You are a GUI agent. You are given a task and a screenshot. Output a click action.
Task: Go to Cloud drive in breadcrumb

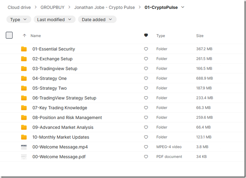[19, 8]
